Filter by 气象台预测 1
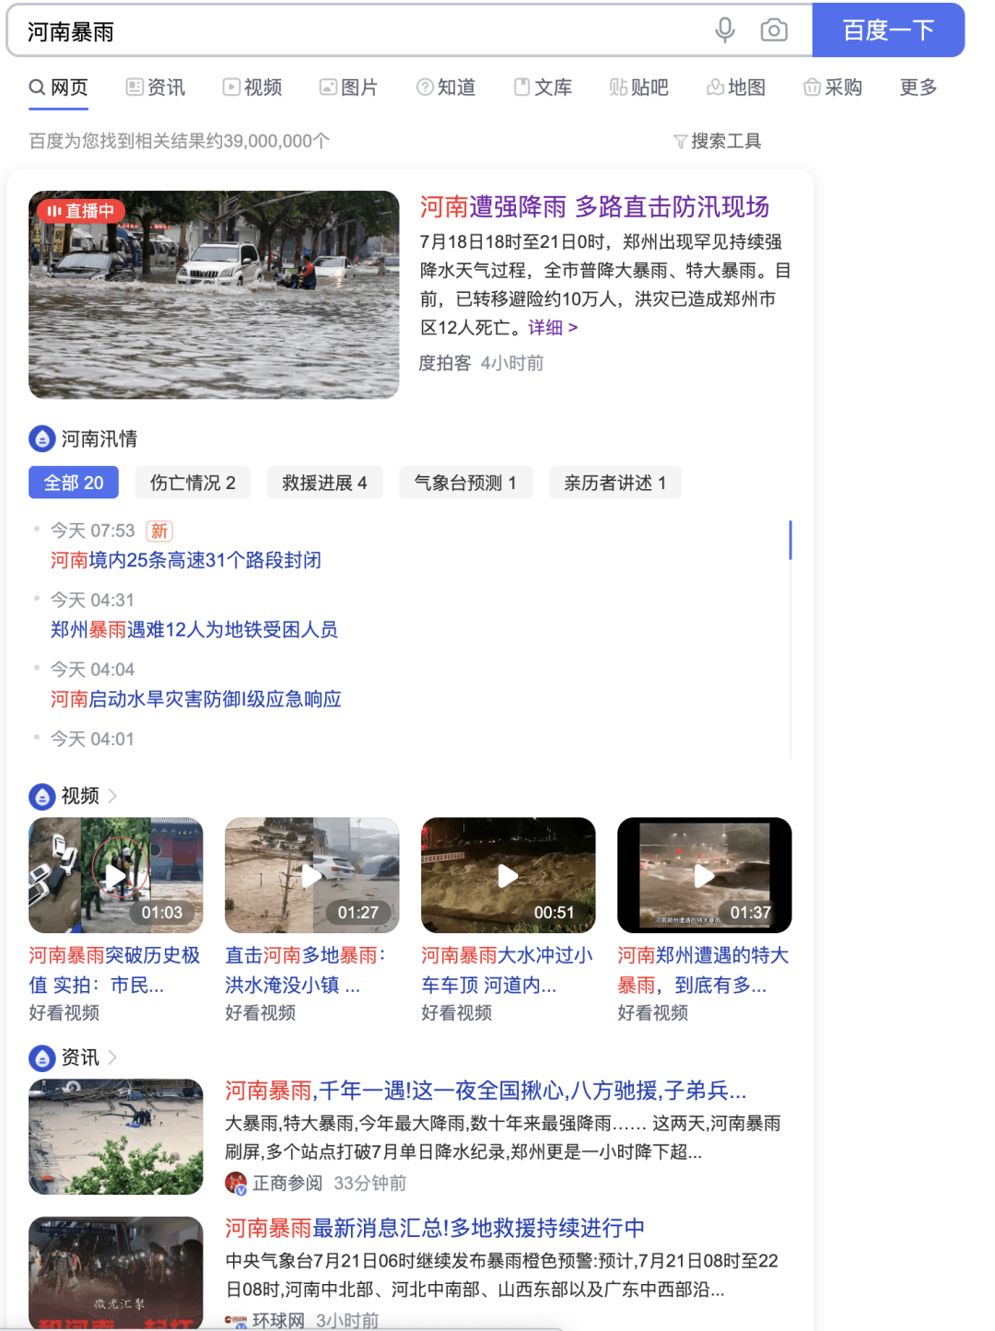This screenshot has width=995, height=1331. [x=465, y=483]
